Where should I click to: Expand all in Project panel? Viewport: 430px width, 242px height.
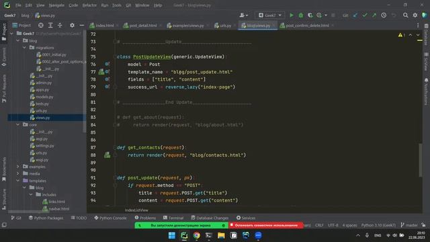50,26
